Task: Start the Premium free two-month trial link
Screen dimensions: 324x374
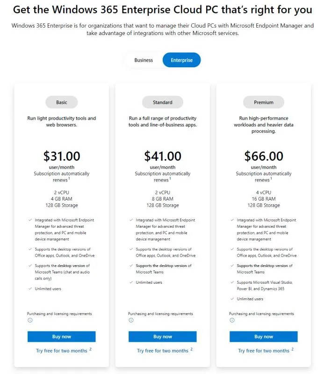Action: click(264, 351)
